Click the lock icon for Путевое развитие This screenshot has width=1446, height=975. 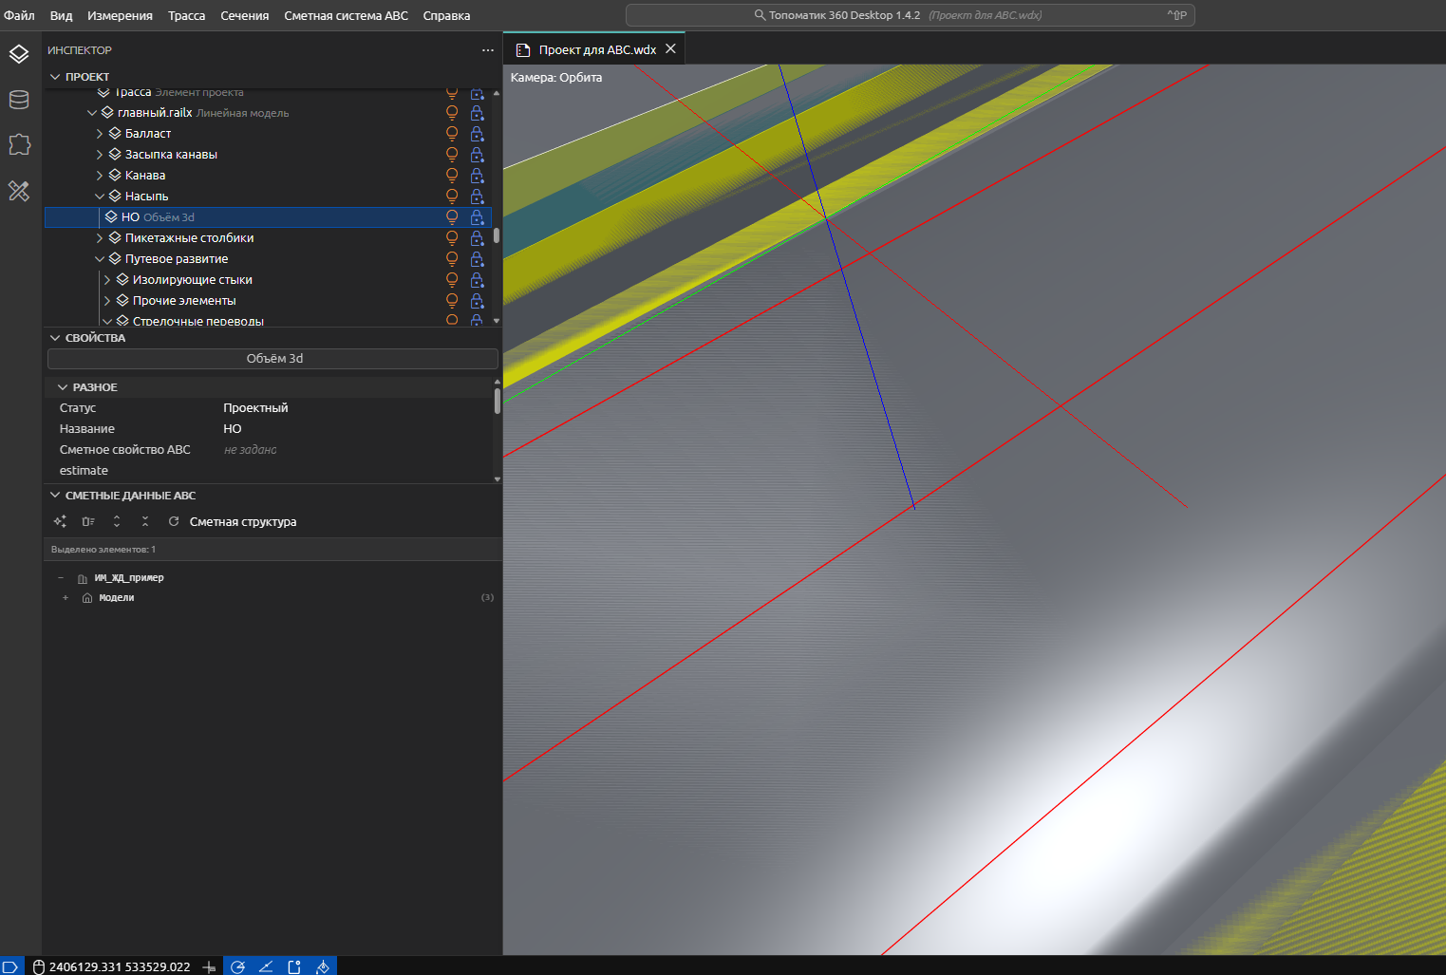point(477,259)
